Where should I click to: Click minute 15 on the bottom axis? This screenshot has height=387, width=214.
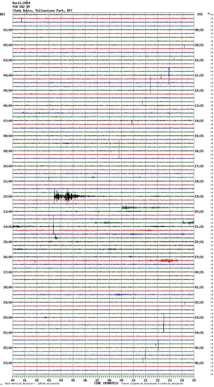(x=194, y=380)
